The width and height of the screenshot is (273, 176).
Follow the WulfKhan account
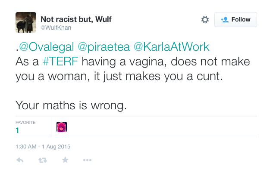[x=235, y=19]
